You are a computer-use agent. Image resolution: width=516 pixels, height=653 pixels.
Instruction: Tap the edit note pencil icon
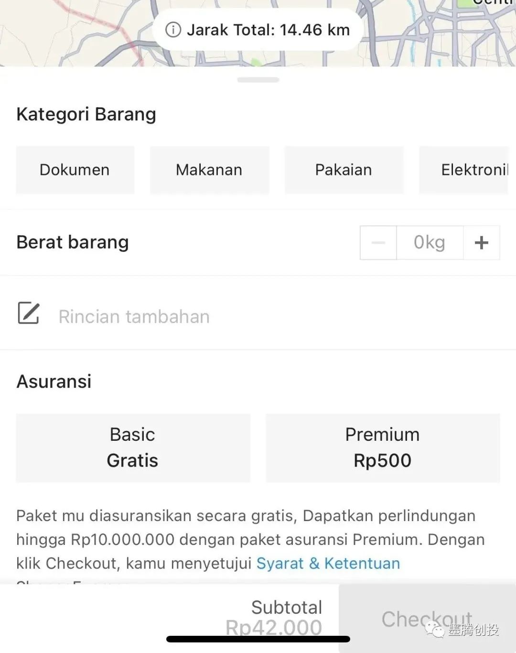(29, 314)
